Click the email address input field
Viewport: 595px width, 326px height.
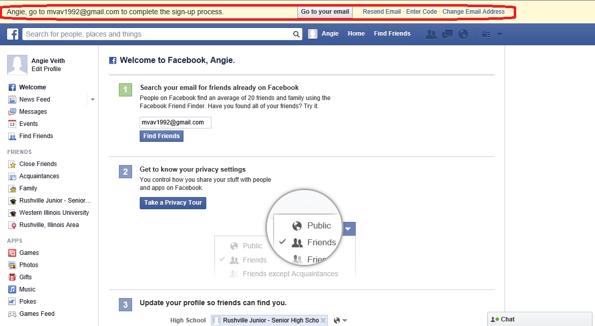175,122
